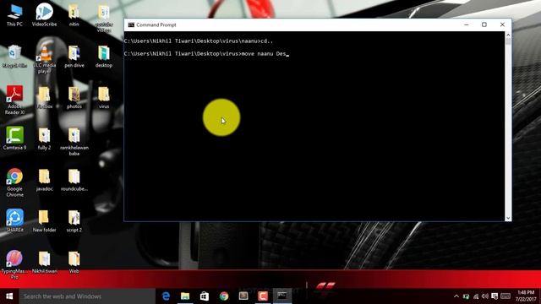
Task: Activate Command Prompt taskbar button
Action: click(x=282, y=296)
